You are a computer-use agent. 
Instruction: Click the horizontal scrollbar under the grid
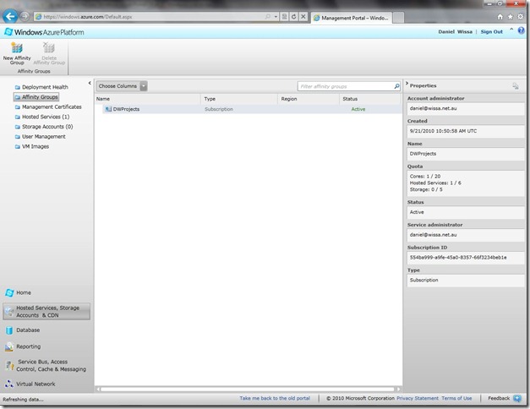click(248, 389)
